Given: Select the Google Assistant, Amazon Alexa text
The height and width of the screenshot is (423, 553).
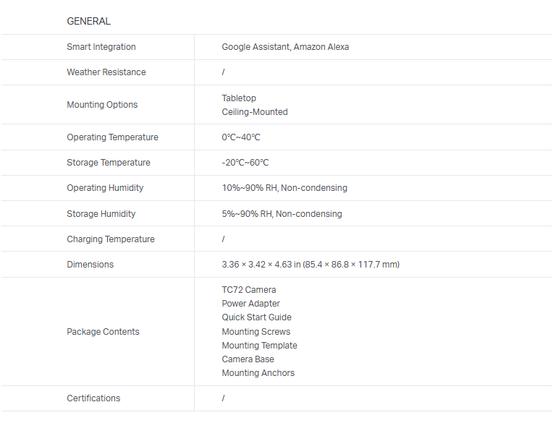Looking at the screenshot, I should 285,47.
